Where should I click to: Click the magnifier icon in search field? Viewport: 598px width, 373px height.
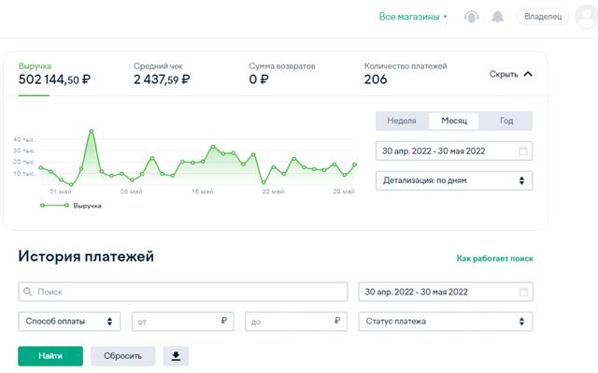tap(28, 292)
